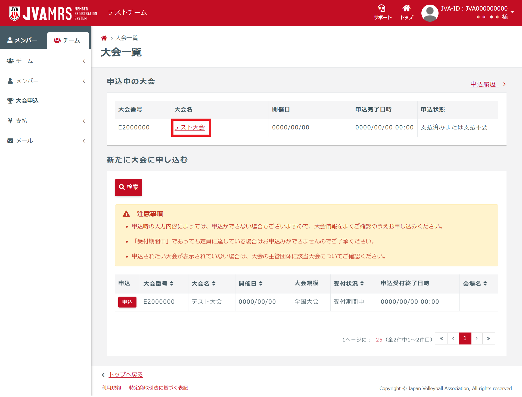Go to last page of pagination
The image size is (522, 397).
point(488,338)
